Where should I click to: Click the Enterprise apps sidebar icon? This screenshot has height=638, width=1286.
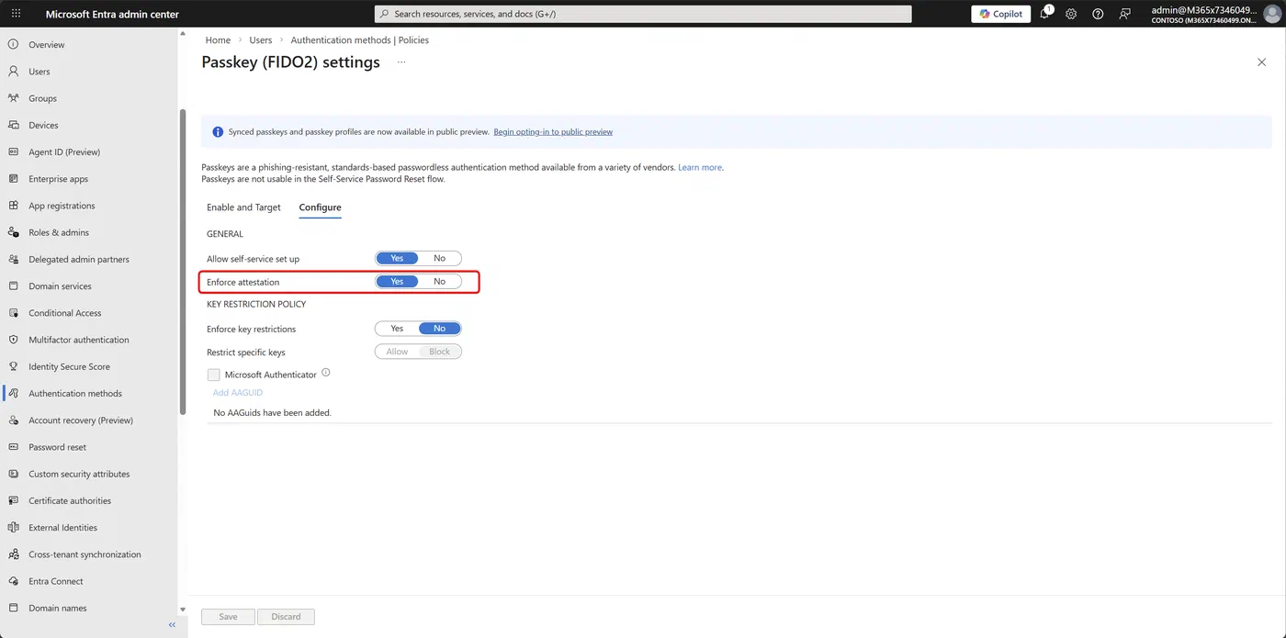tap(13, 178)
